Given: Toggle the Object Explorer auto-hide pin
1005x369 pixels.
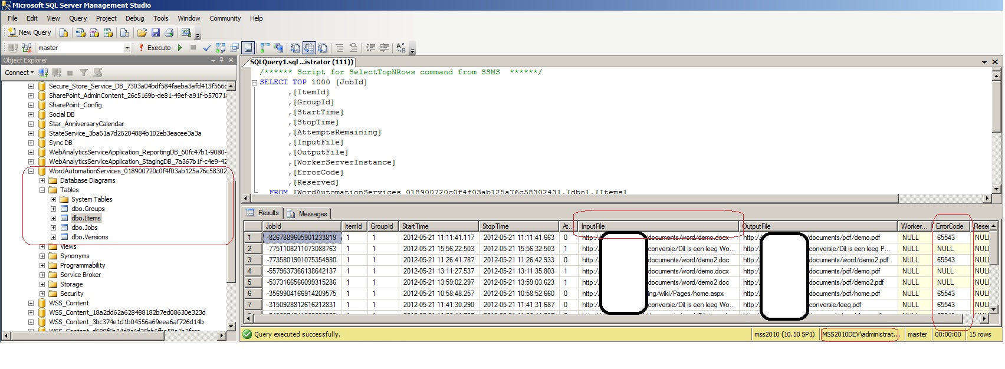Looking at the screenshot, I should (x=222, y=60).
